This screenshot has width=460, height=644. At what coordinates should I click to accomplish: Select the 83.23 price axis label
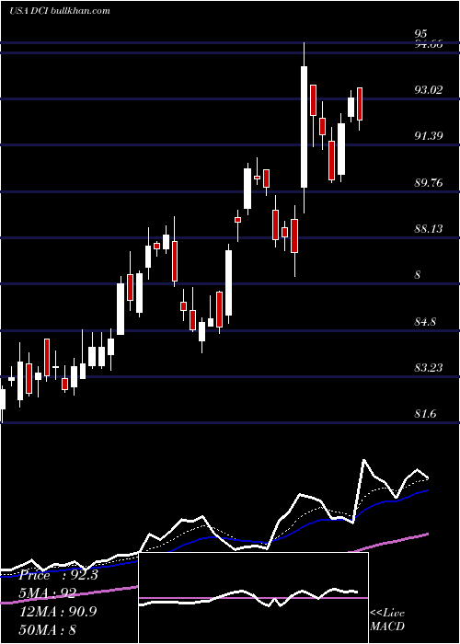click(429, 368)
